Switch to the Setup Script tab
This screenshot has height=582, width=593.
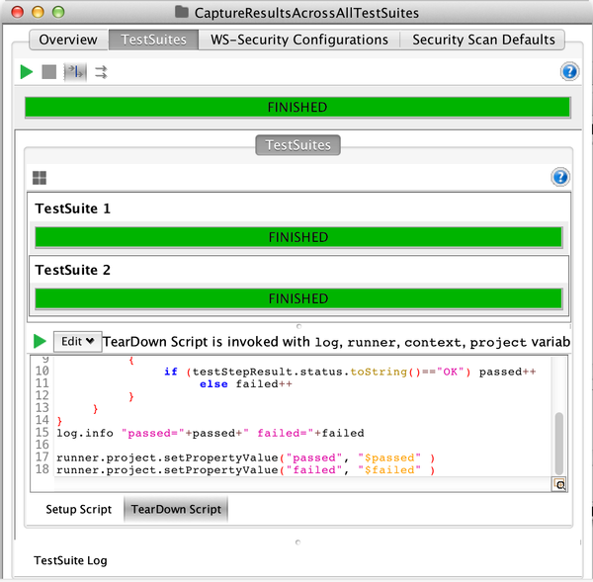[79, 510]
